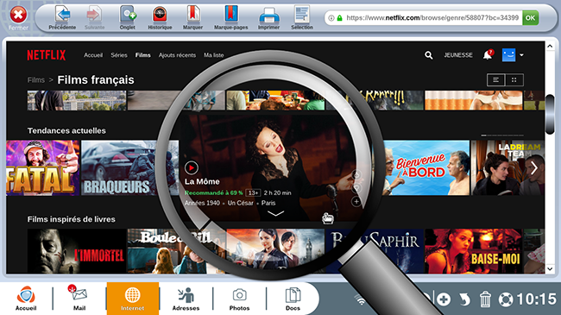Open Netflix notifications bell
Viewport: 561px width, 315px height.
point(488,54)
